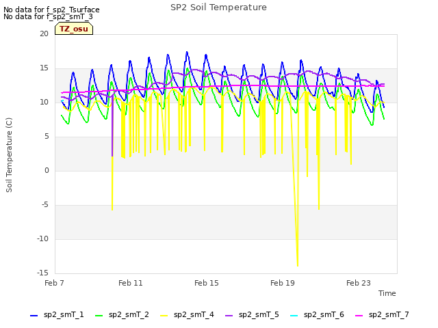Click the -15 y-axis tick label

42,273
